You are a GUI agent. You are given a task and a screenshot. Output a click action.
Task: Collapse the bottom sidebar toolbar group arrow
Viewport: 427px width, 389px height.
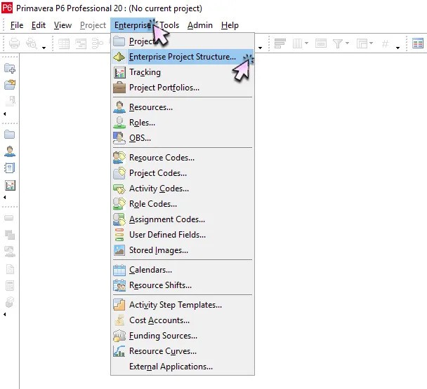click(5, 314)
